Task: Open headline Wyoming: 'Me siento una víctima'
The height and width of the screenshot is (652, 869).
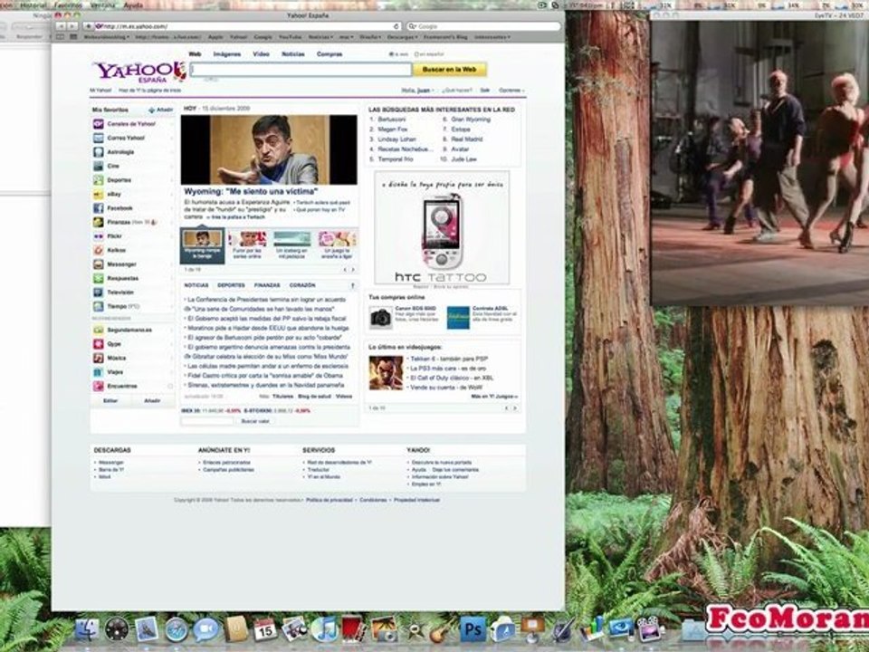Action: 251,191
